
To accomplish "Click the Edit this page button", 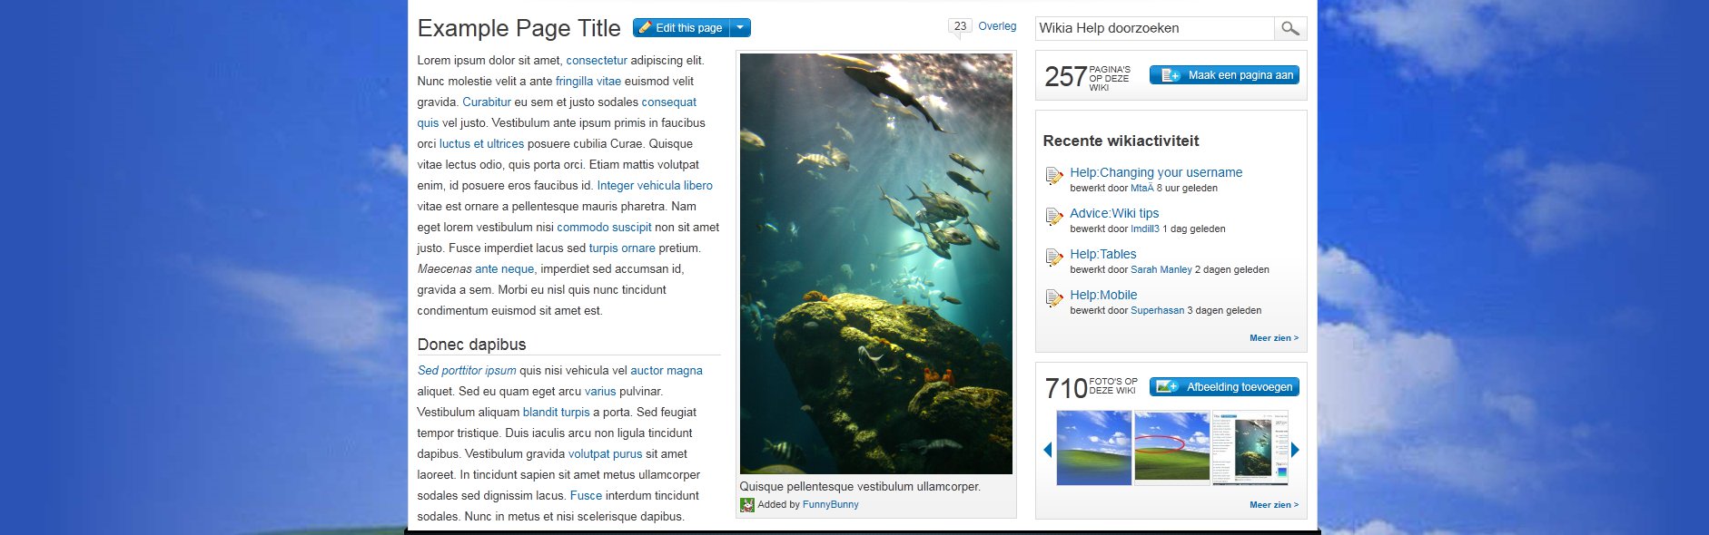I will pyautogui.click(x=681, y=28).
